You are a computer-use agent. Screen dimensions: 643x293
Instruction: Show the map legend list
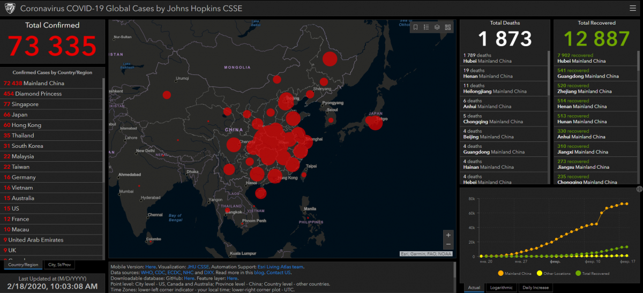(x=427, y=27)
